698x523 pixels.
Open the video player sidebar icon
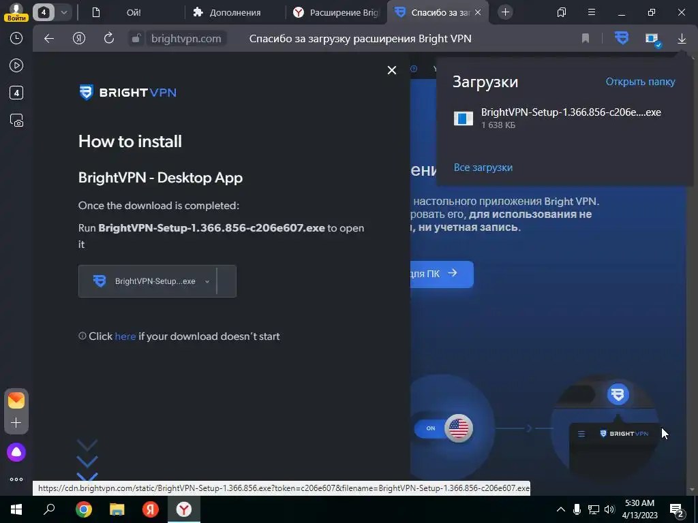16,66
